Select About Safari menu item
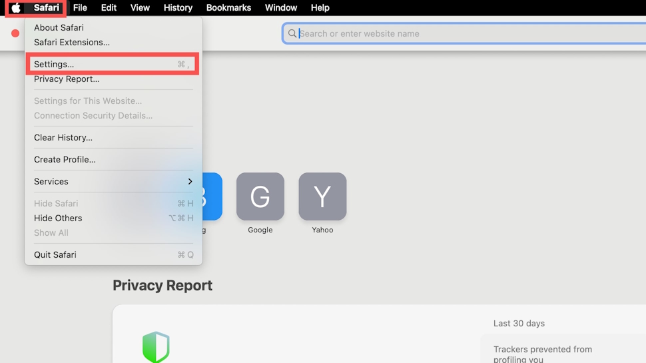Viewport: 646px width, 363px height. coord(113,27)
